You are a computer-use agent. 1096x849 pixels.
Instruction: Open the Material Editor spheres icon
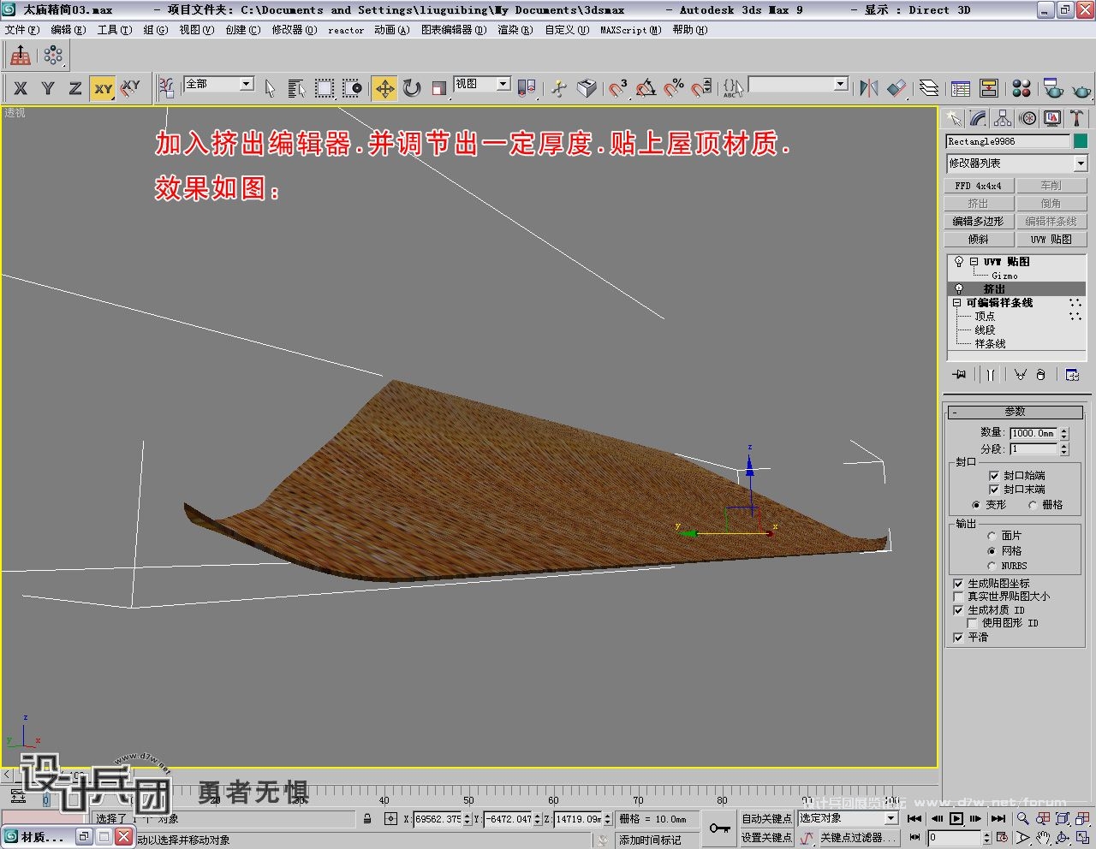click(x=1021, y=88)
